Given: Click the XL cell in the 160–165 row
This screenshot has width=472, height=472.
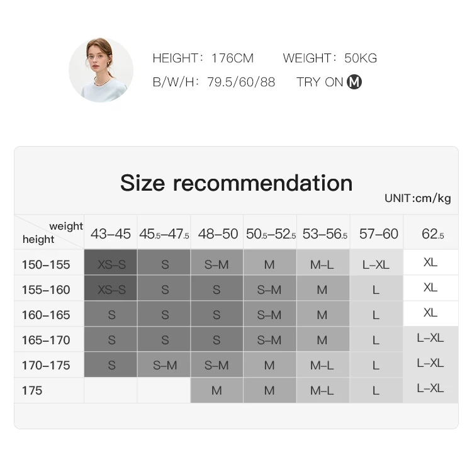Looking at the screenshot, I should (430, 313).
